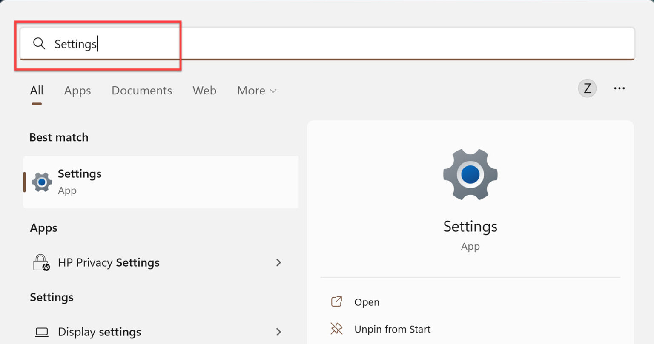The height and width of the screenshot is (344, 654).
Task: Click the user avatar with letter Z
Action: click(587, 88)
